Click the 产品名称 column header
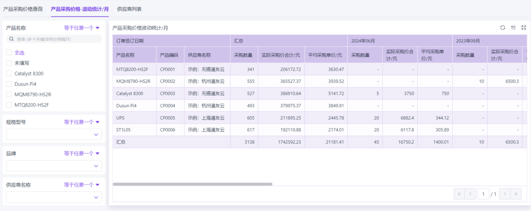 point(135,55)
